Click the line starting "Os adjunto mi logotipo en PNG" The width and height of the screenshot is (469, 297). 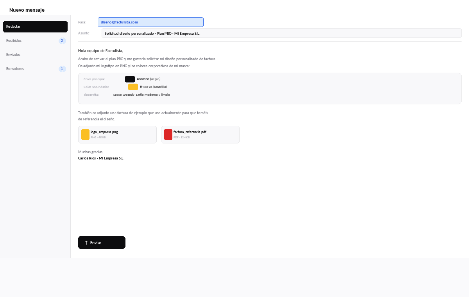tap(134, 66)
